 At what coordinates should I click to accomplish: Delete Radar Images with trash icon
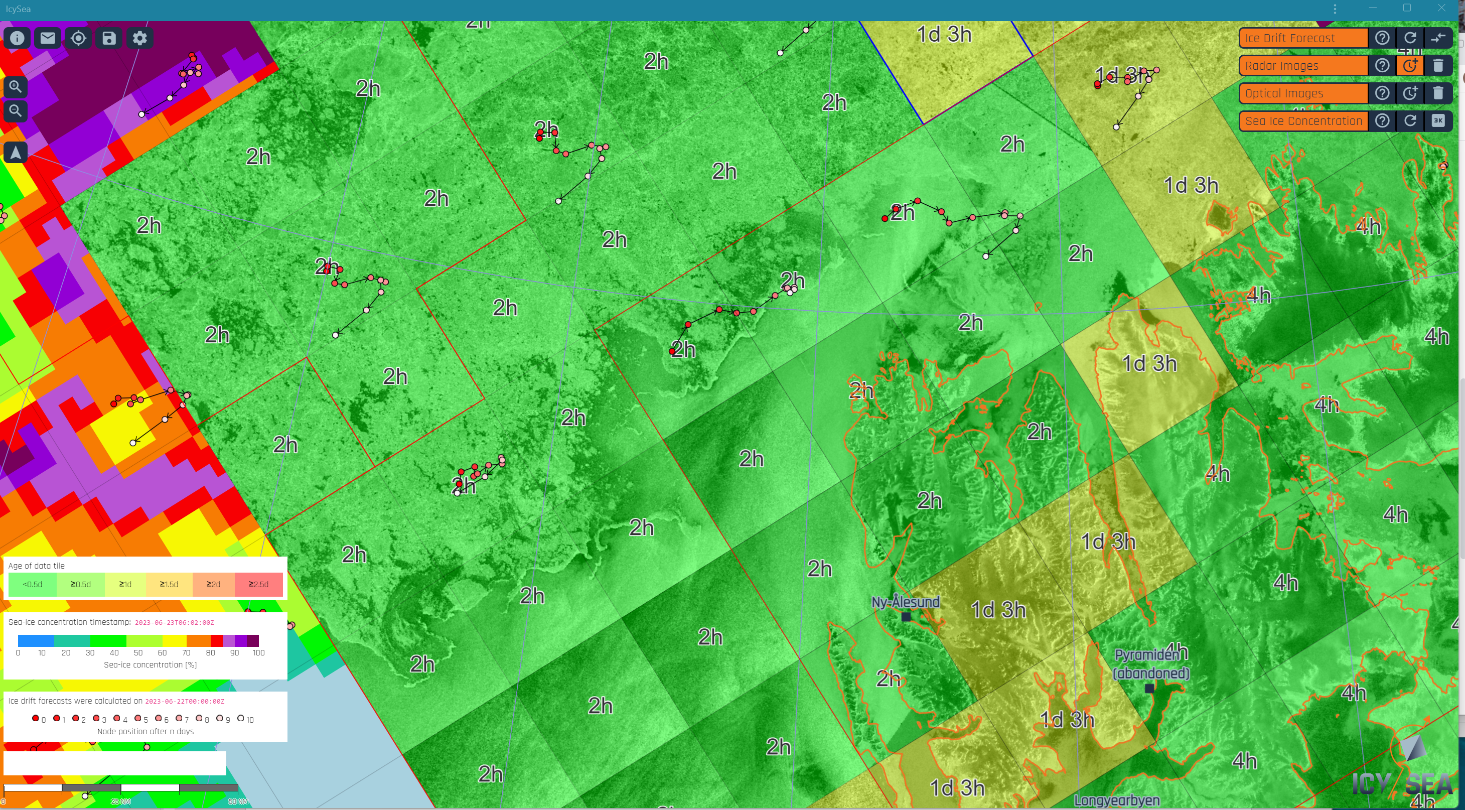coord(1438,65)
